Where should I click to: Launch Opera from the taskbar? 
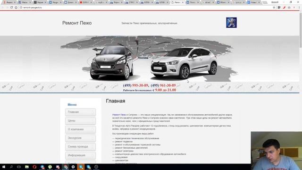pyautogui.click(x=34, y=167)
